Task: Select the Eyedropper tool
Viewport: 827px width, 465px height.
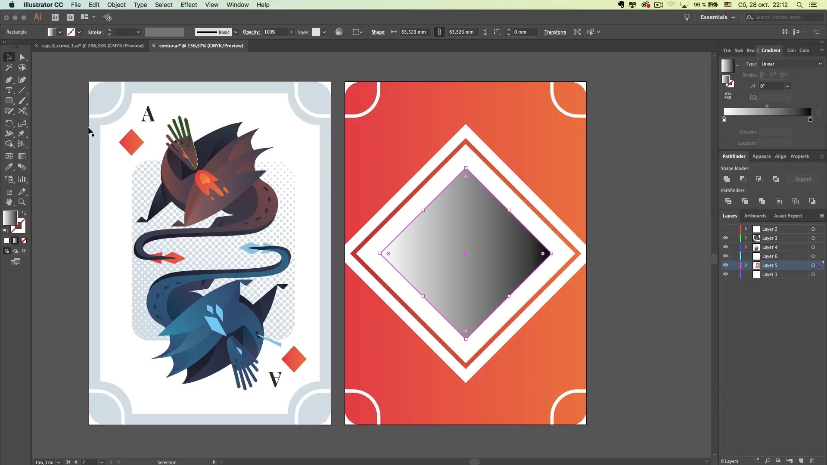Action: (9, 167)
